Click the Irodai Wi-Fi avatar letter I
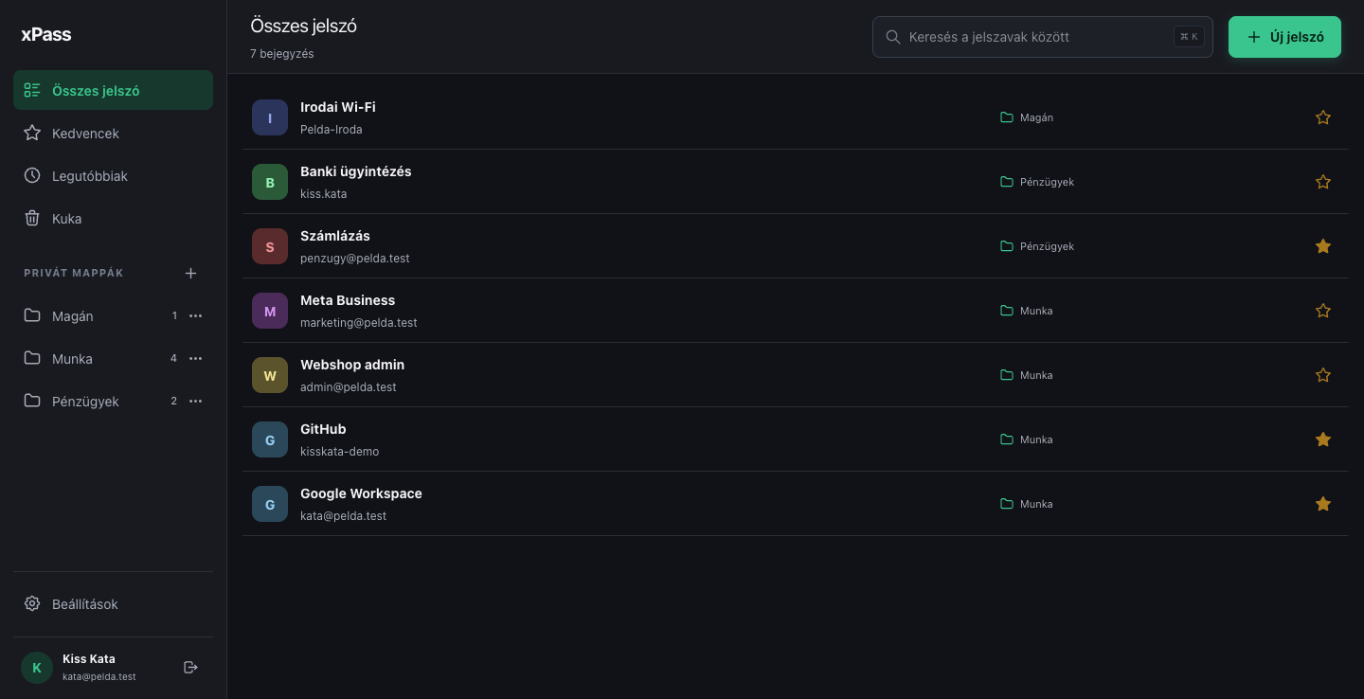 click(270, 117)
